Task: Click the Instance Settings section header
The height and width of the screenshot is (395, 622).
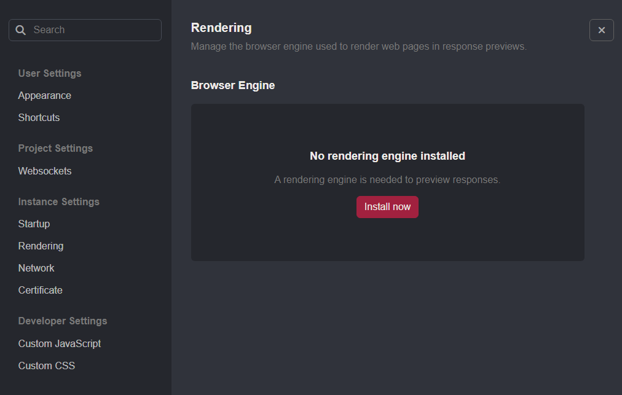Action: 58,201
